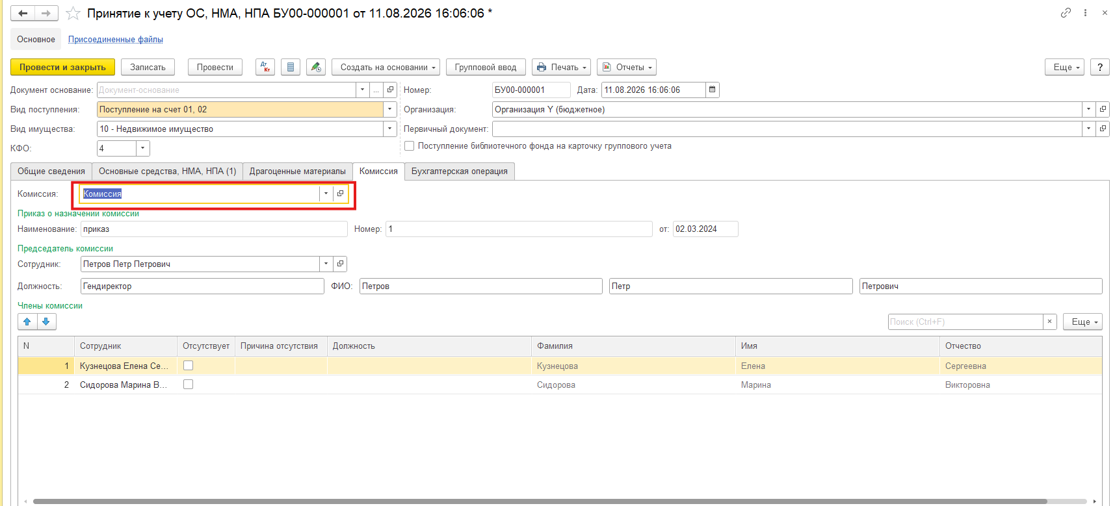Click the Поиск (Ctrl+F) search field
This screenshot has width=1115, height=506.
point(965,322)
